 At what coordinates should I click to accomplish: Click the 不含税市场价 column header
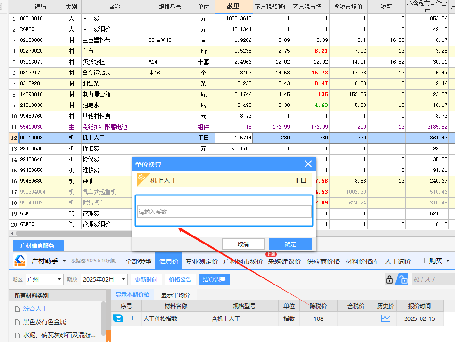pos(310,7)
